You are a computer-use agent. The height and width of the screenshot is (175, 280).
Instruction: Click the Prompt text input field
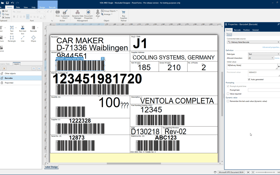coord(264,90)
